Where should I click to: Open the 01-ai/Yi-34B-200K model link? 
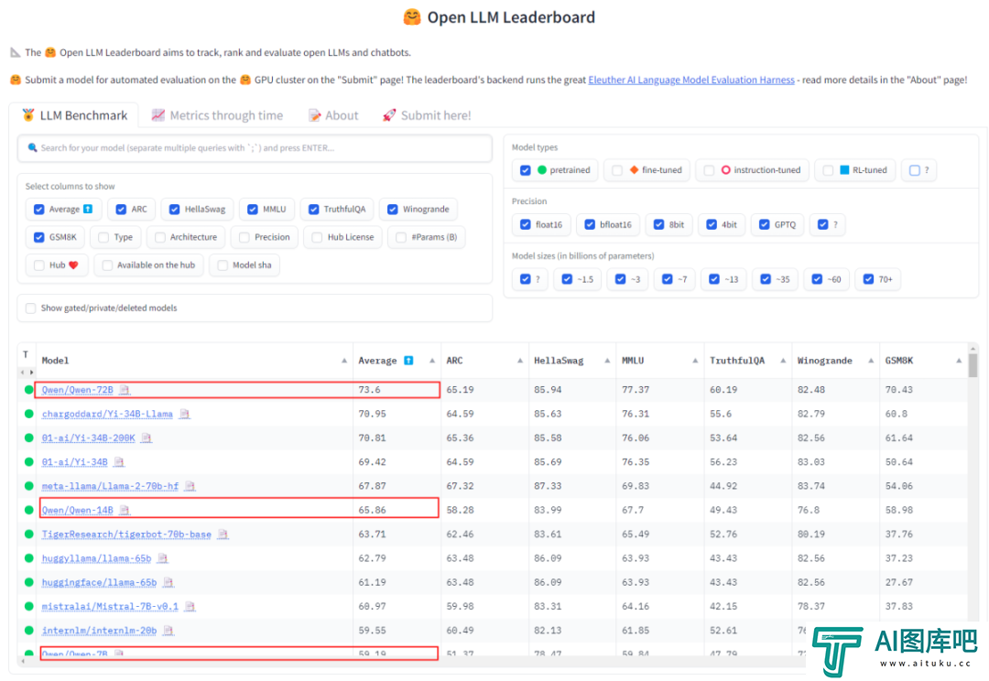click(88, 438)
